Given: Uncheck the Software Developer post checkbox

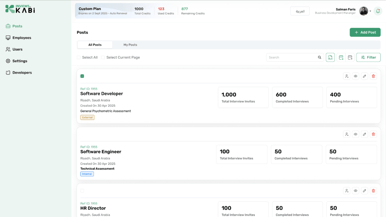Looking at the screenshot, I should 82,76.
